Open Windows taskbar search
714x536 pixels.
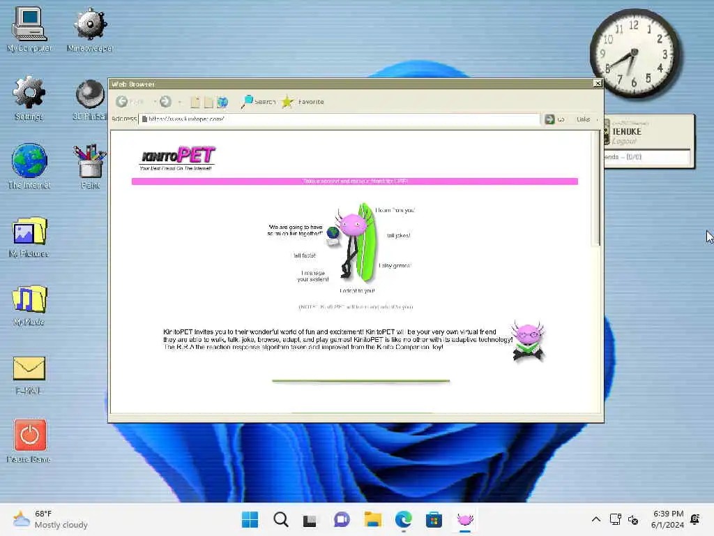[280, 519]
